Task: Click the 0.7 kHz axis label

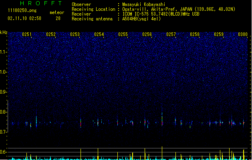Action: [3, 132]
